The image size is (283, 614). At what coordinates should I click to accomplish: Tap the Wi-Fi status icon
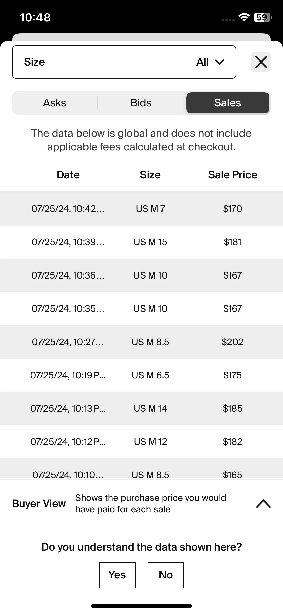(244, 17)
